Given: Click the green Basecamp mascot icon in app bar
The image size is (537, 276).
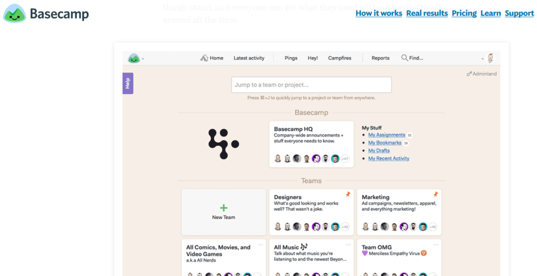Looking at the screenshot, I should 134,58.
